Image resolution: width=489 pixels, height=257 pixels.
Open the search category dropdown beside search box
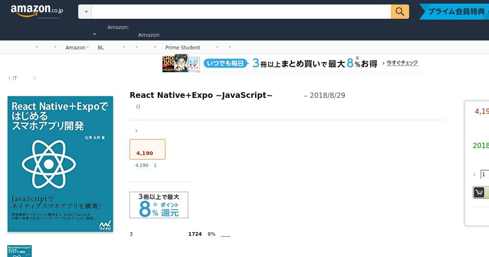point(85,12)
